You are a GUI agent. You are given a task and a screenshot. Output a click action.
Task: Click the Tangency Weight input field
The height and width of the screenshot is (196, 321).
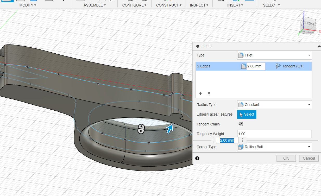(x=274, y=134)
